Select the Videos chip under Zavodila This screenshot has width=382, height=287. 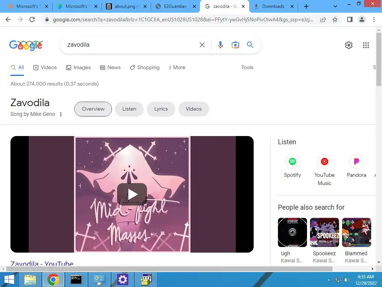[x=194, y=109]
